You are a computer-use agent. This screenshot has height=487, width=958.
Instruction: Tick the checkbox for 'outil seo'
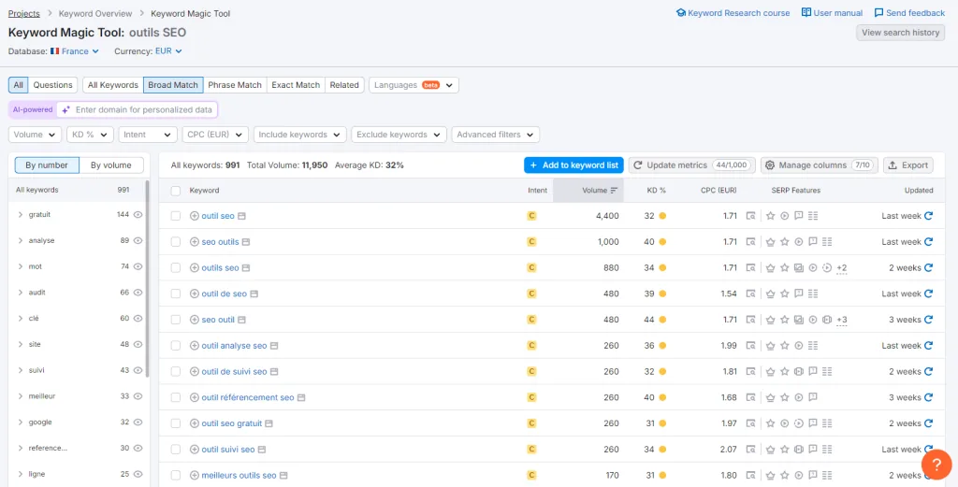click(176, 216)
